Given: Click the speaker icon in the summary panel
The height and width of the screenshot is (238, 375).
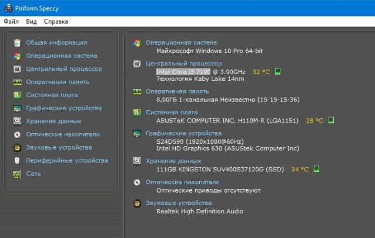Looking at the screenshot, I should point(137,203).
